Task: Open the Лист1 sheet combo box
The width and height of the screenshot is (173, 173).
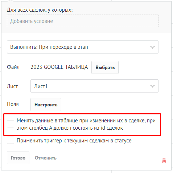Action: (x=94, y=86)
